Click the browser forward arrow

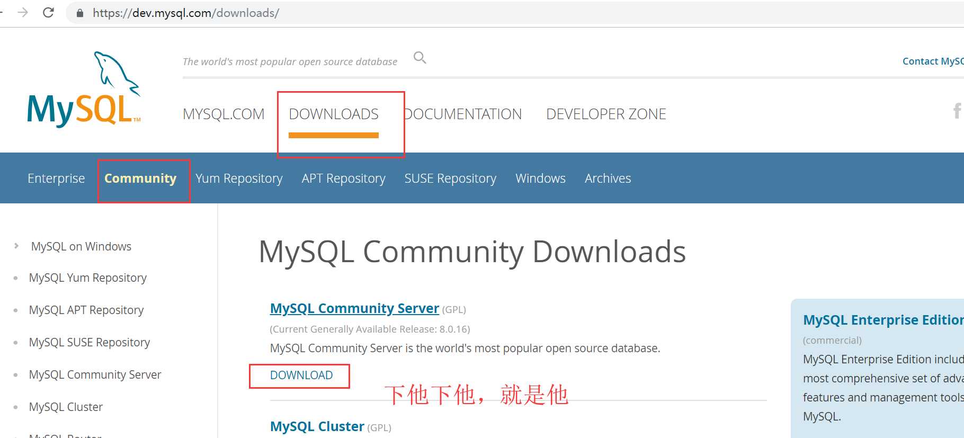tap(23, 12)
